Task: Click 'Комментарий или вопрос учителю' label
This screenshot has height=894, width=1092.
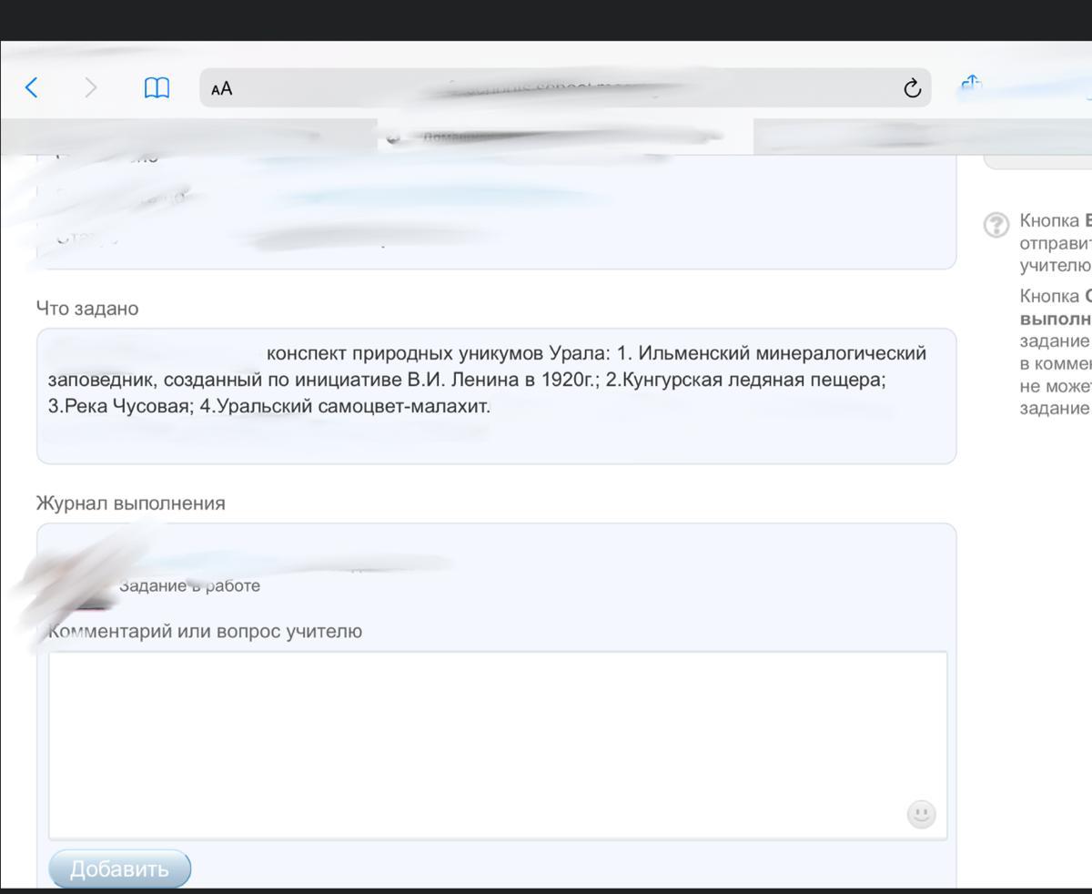Action: click(205, 631)
